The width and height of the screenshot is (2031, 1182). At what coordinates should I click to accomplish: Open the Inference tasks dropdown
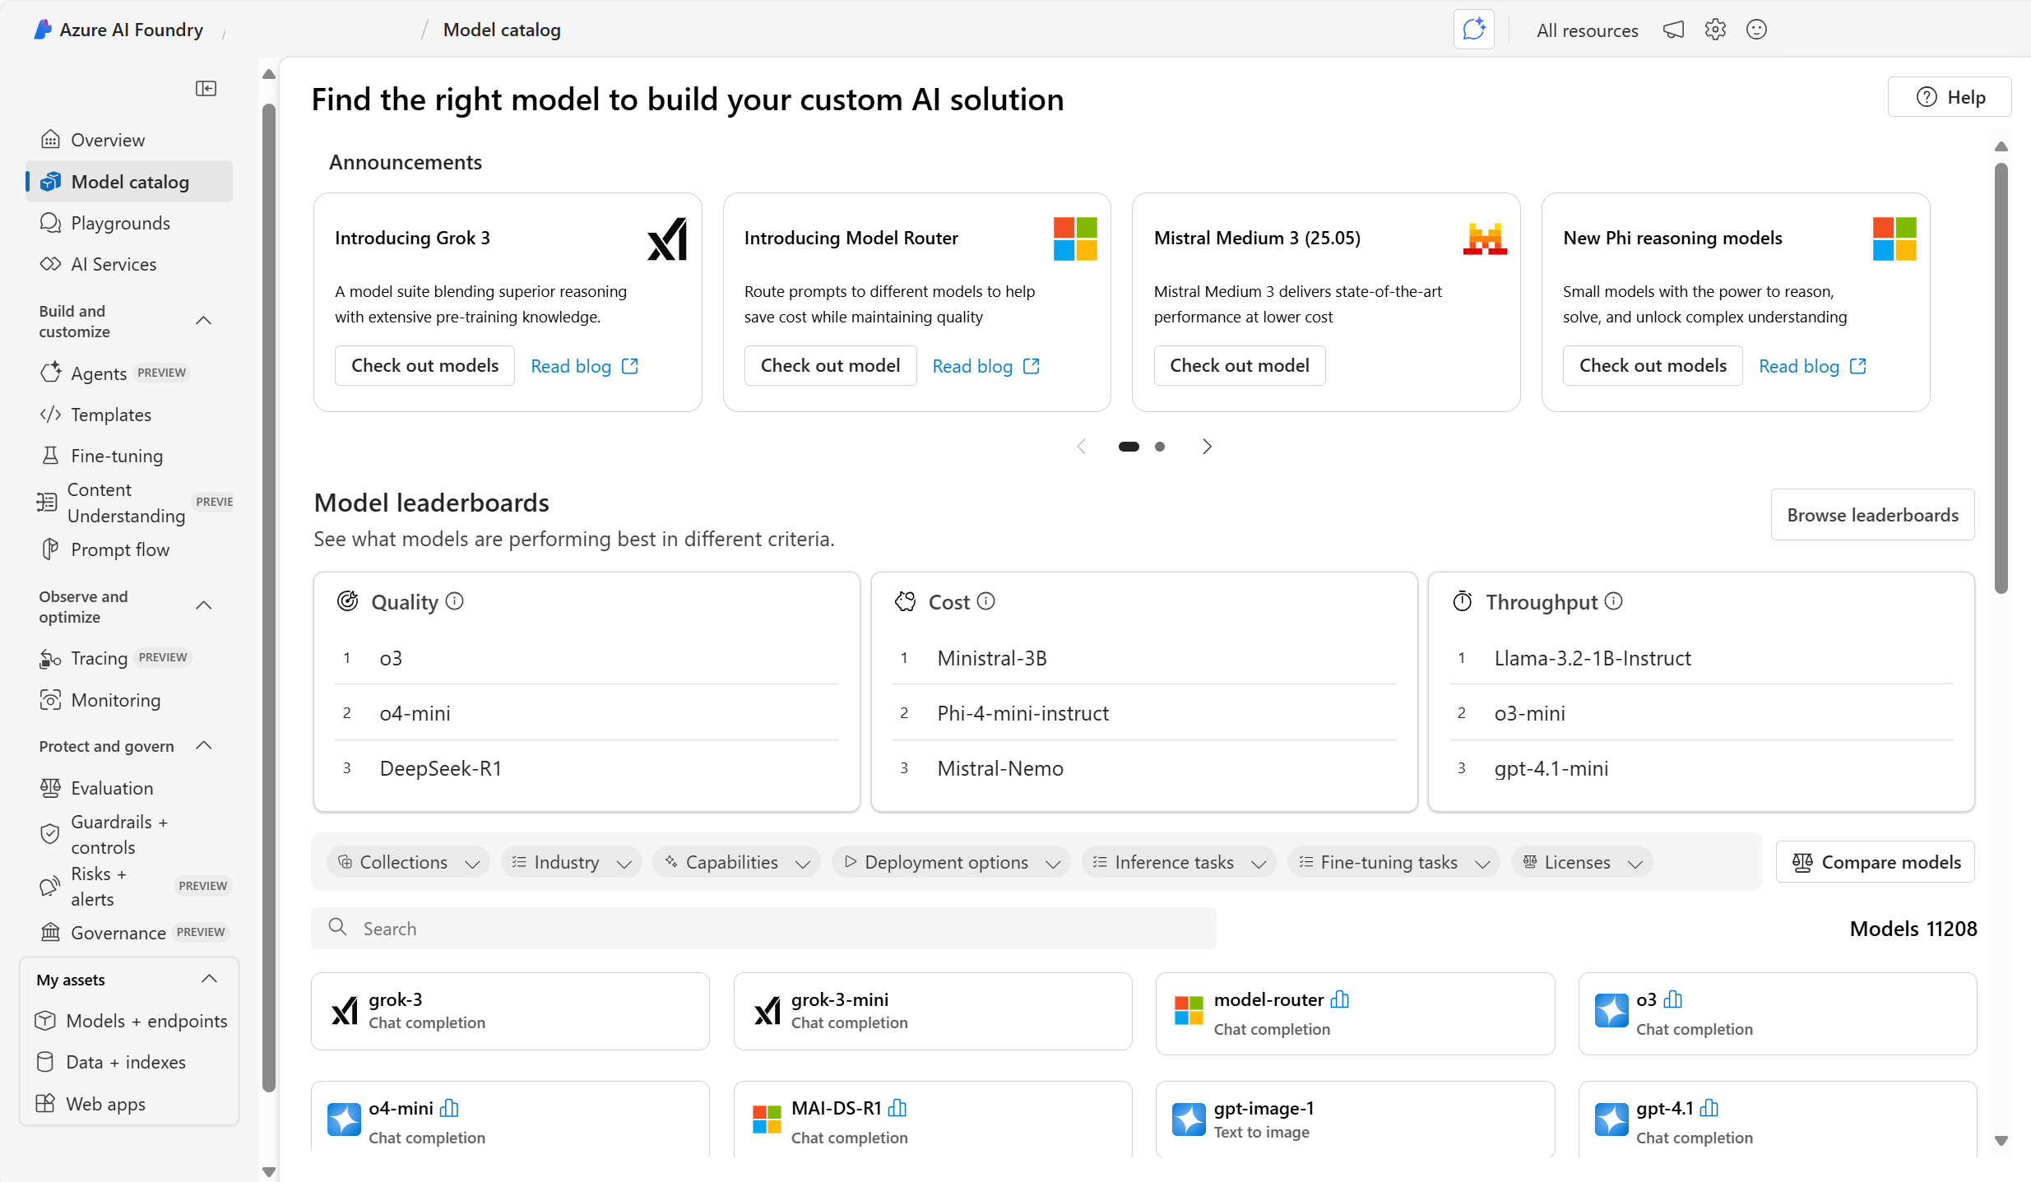1179,862
